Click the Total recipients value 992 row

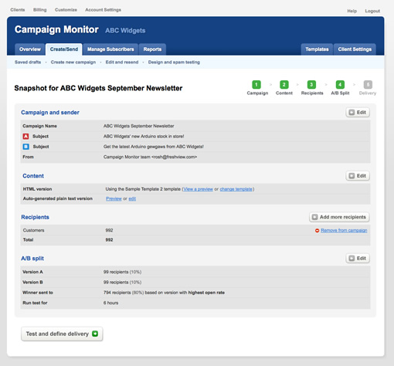click(x=195, y=240)
